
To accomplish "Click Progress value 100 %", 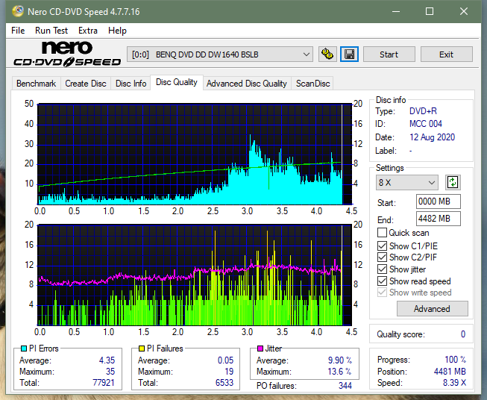I will [456, 360].
